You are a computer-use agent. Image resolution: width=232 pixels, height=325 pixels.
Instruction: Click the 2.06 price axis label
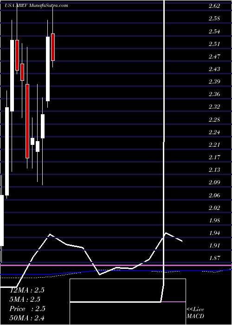click(214, 195)
